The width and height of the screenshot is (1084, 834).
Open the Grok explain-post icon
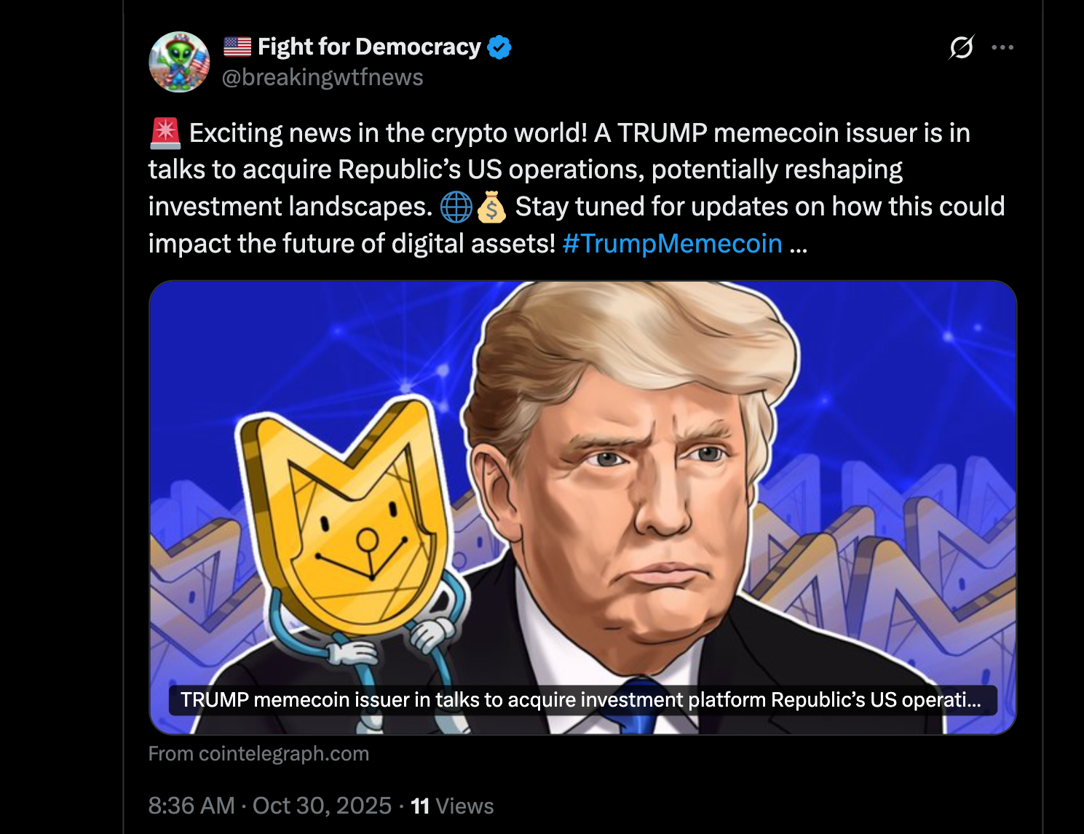[962, 47]
